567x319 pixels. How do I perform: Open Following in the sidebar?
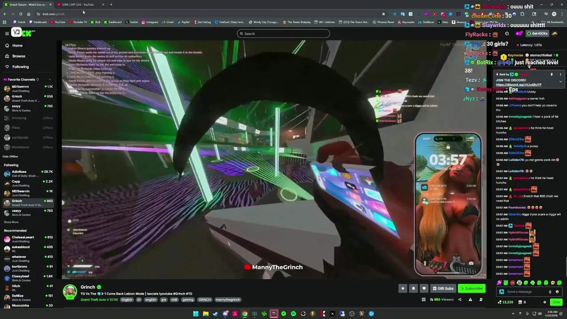(x=20, y=67)
